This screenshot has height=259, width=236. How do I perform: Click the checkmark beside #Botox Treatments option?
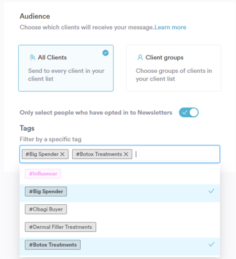point(211,244)
